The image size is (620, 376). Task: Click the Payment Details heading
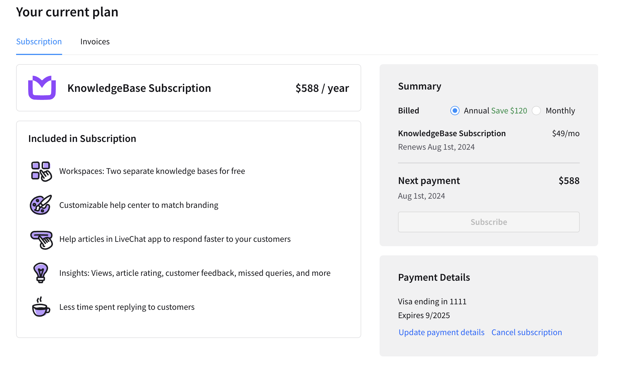coord(434,277)
